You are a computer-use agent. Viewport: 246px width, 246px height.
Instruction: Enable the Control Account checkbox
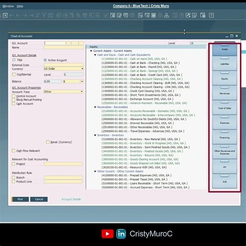(x=14, y=96)
